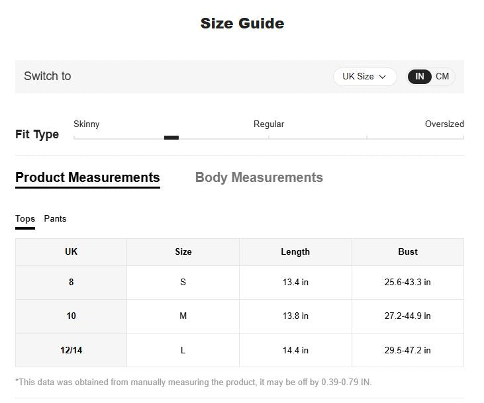Select the Tops sub-tab
Viewport: 484px width, 403px height.
25,220
